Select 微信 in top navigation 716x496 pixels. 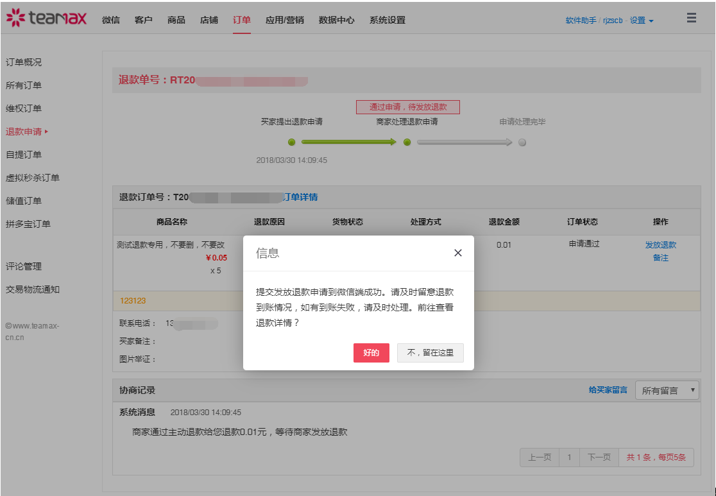pos(111,20)
